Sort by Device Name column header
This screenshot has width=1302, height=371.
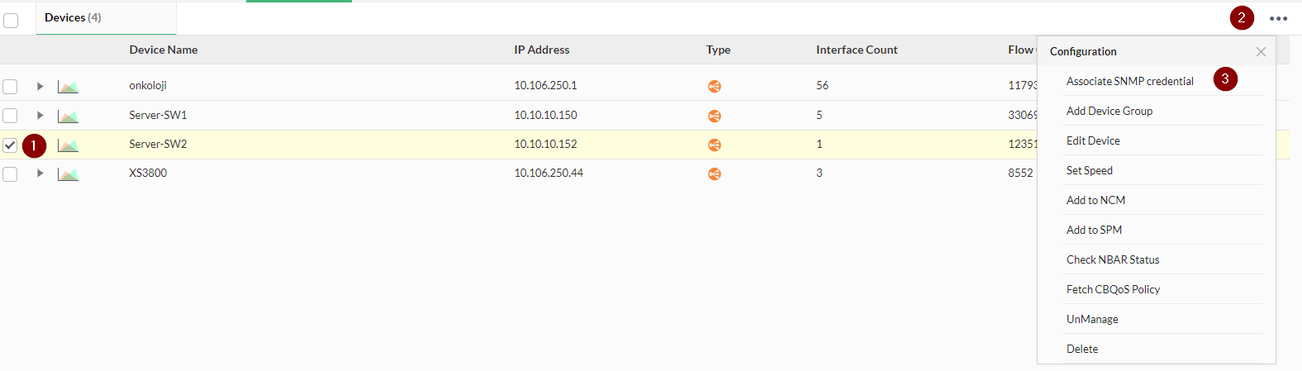[164, 50]
